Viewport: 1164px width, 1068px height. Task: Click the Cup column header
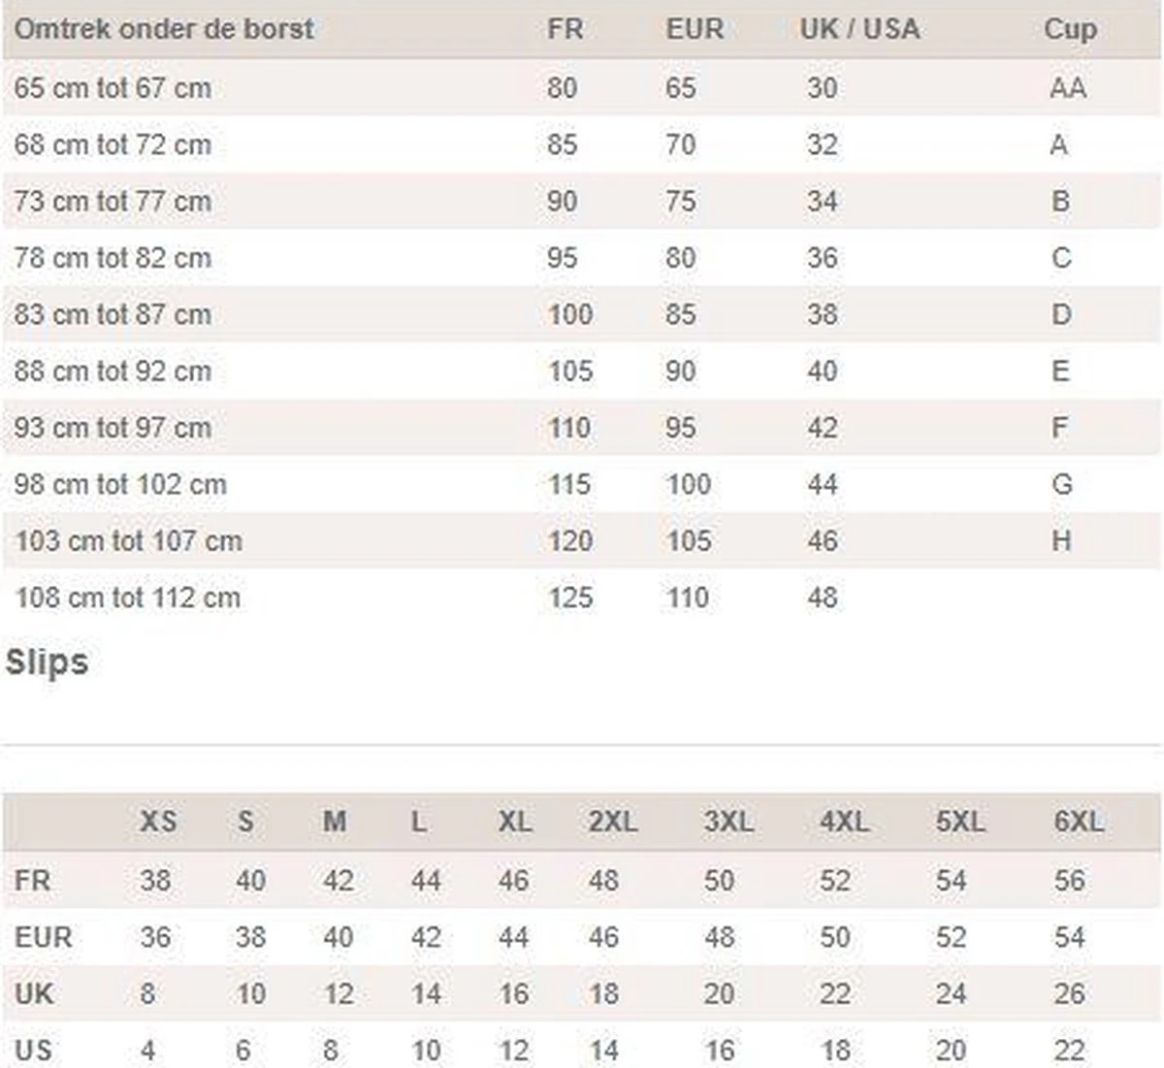click(1070, 29)
